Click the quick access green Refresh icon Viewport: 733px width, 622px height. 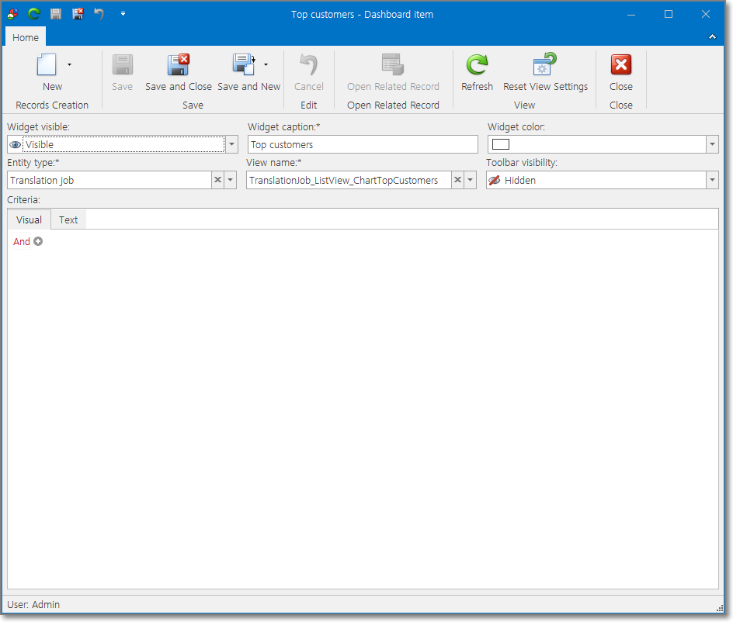tap(34, 14)
